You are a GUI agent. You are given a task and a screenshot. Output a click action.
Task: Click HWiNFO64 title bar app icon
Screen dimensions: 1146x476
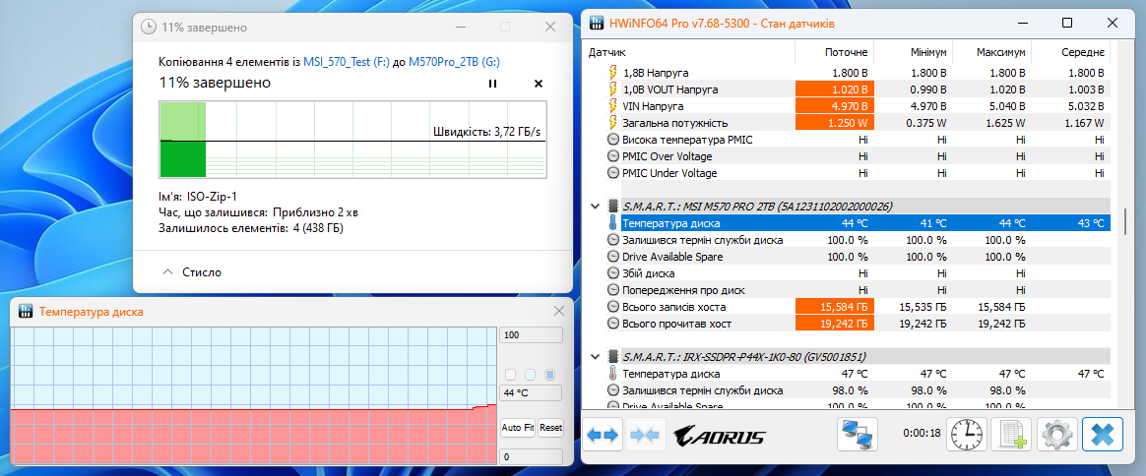pyautogui.click(x=597, y=24)
